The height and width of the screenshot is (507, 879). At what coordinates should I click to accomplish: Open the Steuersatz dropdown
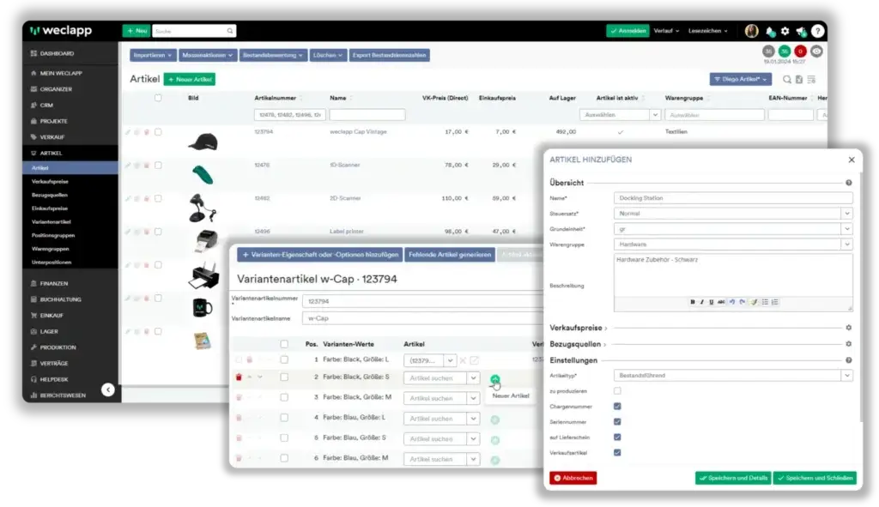(733, 214)
